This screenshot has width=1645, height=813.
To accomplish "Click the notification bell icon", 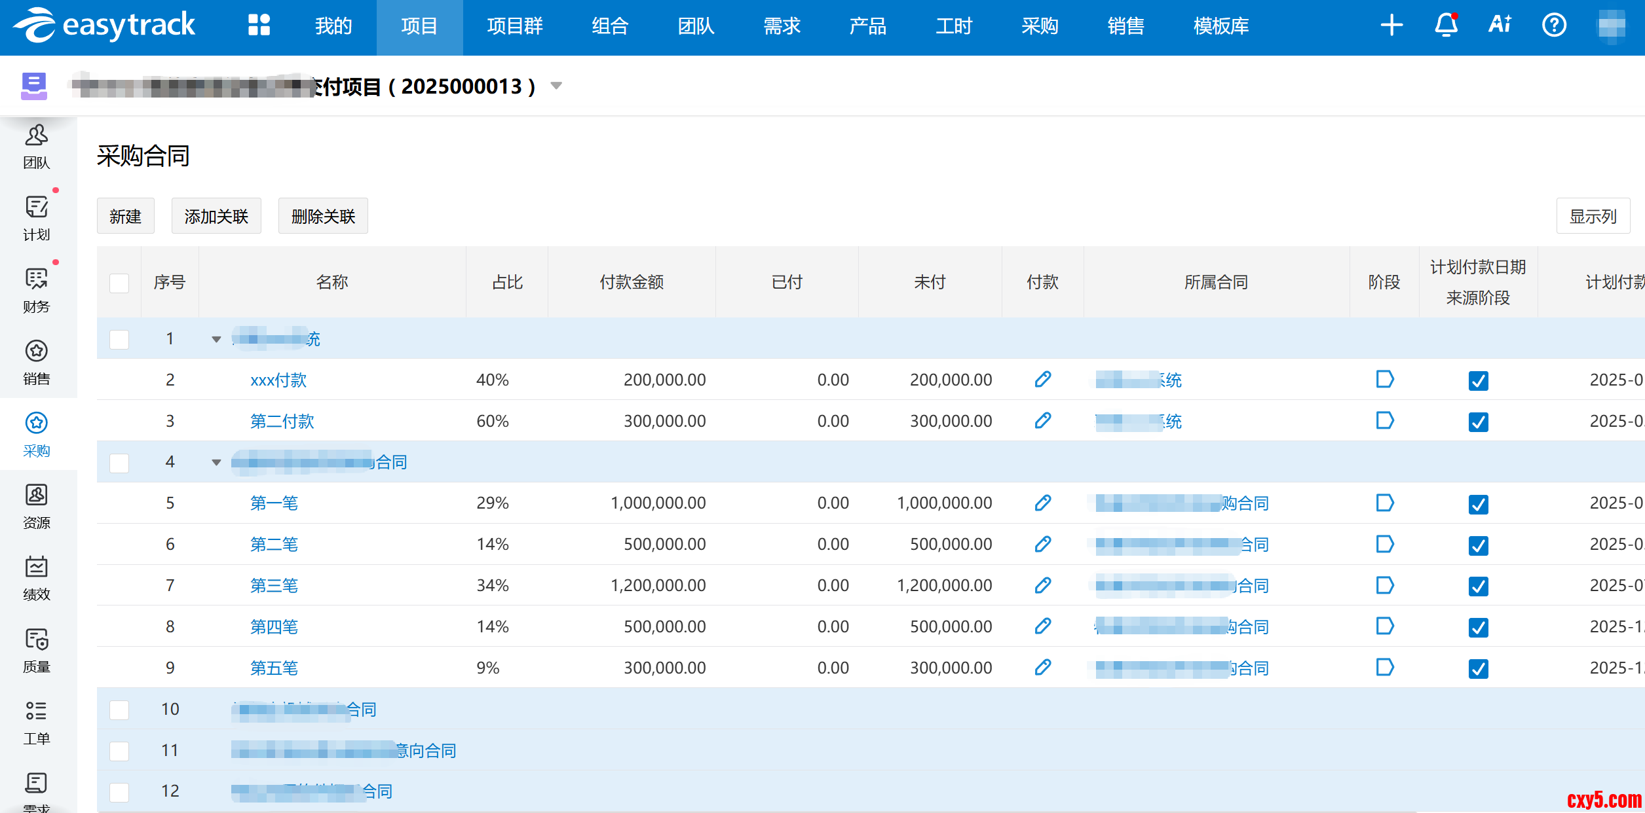I will pos(1446,26).
